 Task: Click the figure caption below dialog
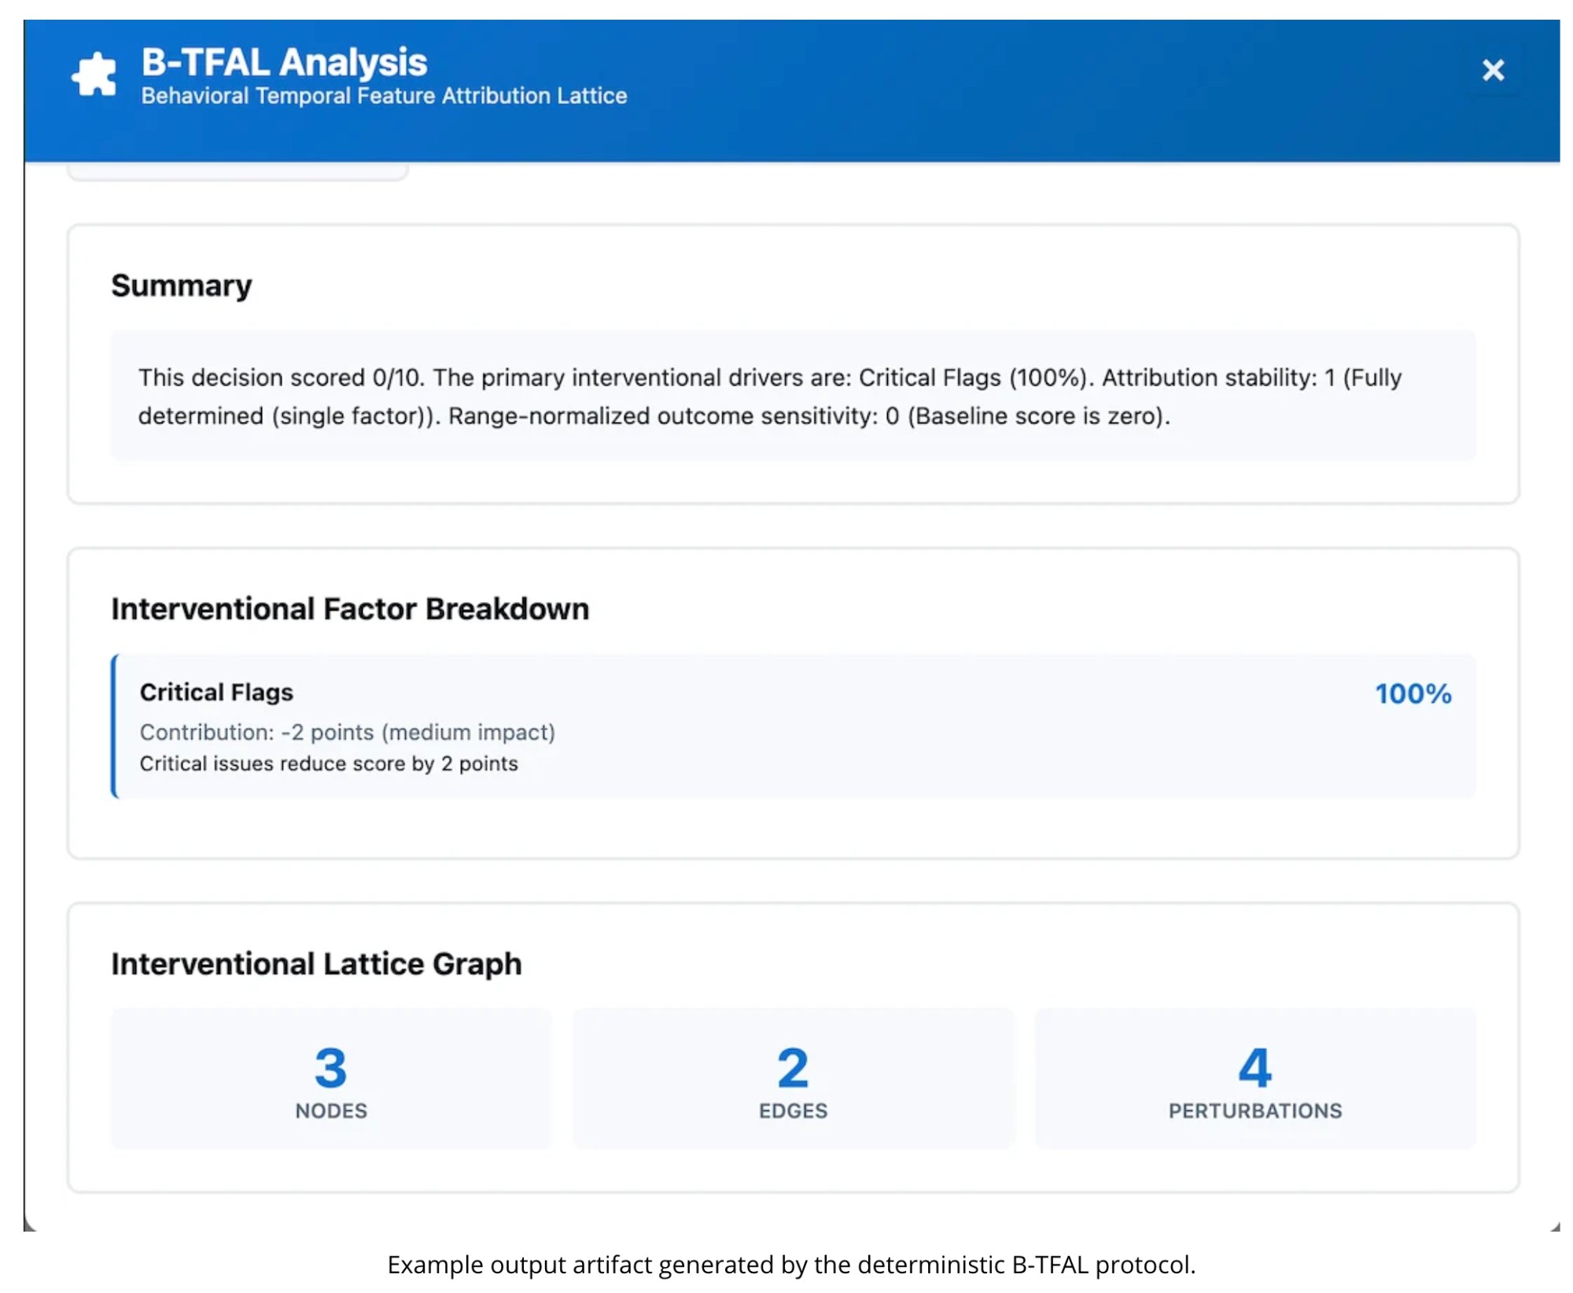[790, 1264]
